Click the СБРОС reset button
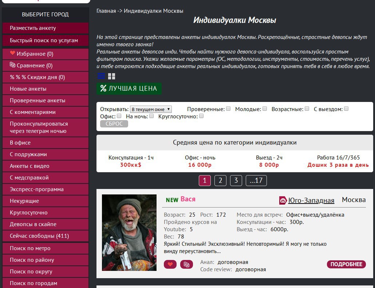375x288 pixels. pos(114,124)
